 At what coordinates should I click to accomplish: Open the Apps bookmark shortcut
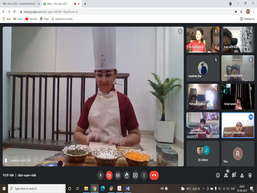click(x=7, y=19)
